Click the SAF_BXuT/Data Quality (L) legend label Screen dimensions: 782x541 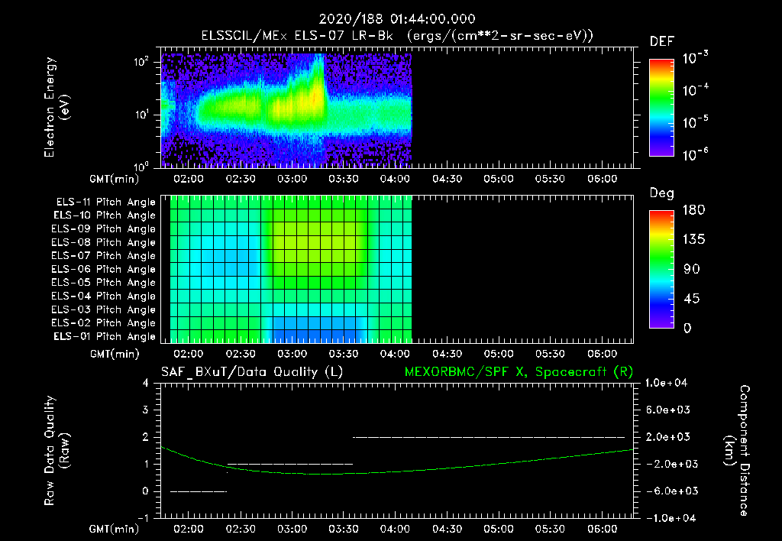tap(252, 372)
